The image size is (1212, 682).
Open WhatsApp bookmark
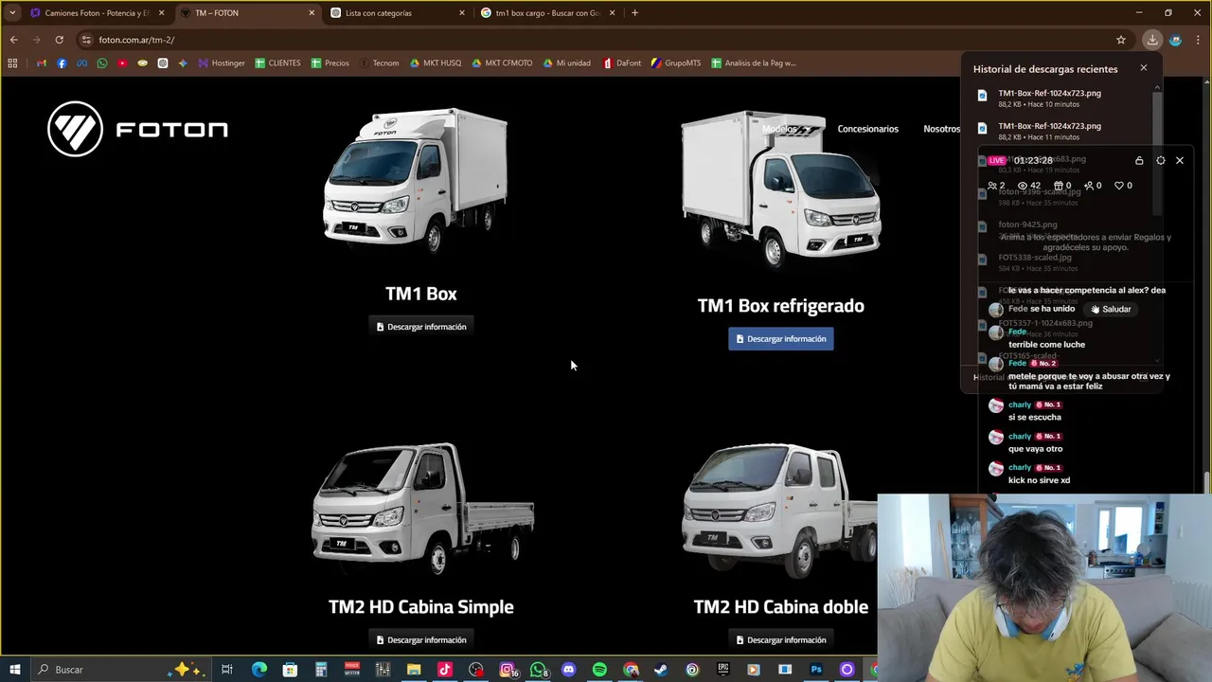(x=102, y=63)
